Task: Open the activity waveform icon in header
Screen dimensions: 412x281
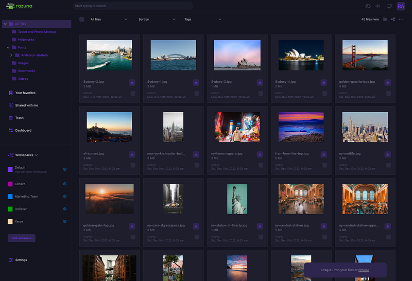Action: (x=378, y=6)
